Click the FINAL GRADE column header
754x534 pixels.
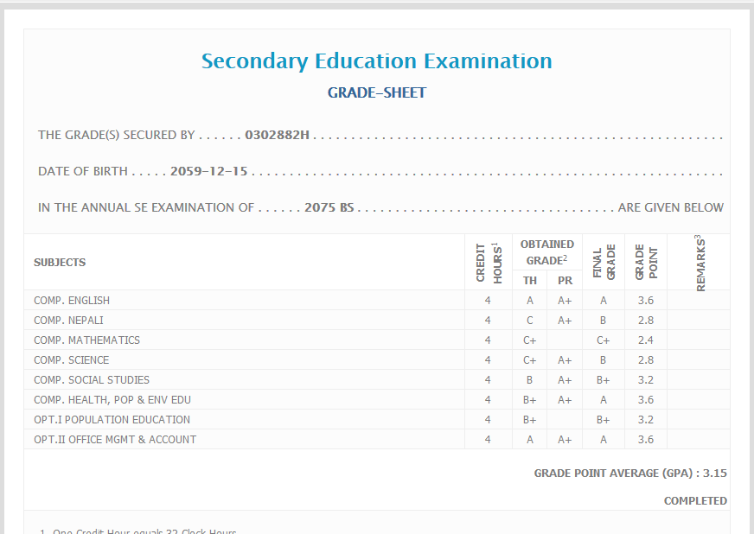coord(604,262)
